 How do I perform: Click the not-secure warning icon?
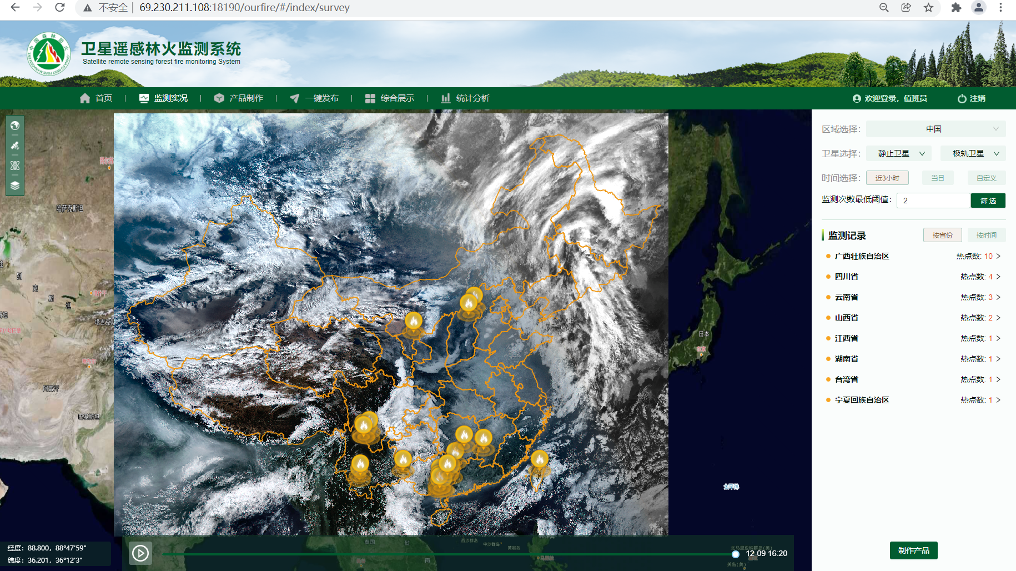coord(87,8)
